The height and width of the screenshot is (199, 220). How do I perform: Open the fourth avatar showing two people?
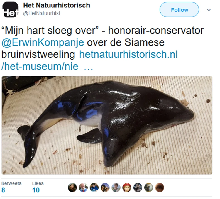pyautogui.click(x=105, y=187)
